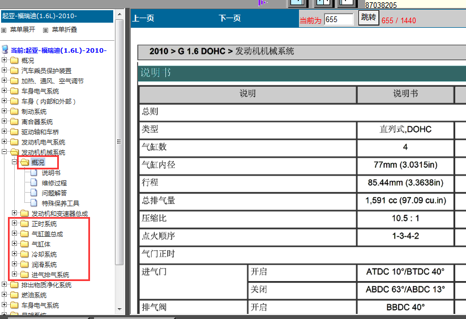This screenshot has height=319, width=466.
Task: Click the open folder icon for 发动机机械系统
Action: 15,152
